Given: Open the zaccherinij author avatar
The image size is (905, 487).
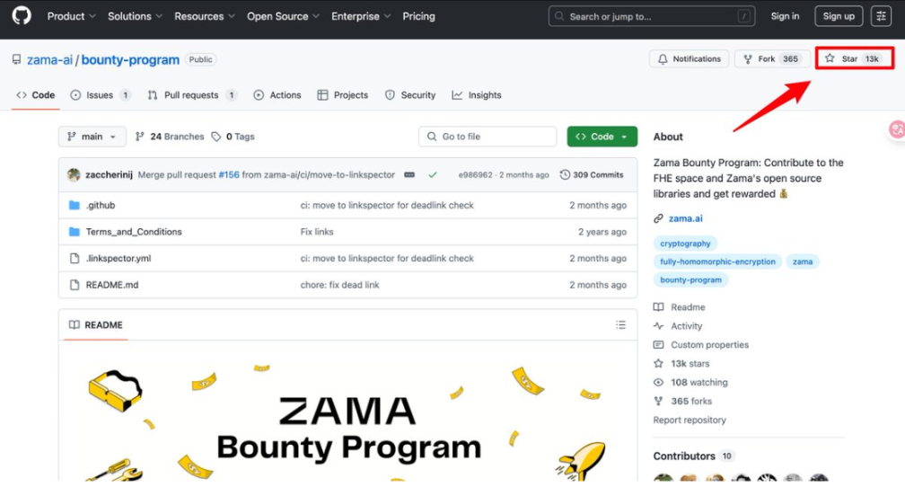Looking at the screenshot, I should (x=74, y=174).
